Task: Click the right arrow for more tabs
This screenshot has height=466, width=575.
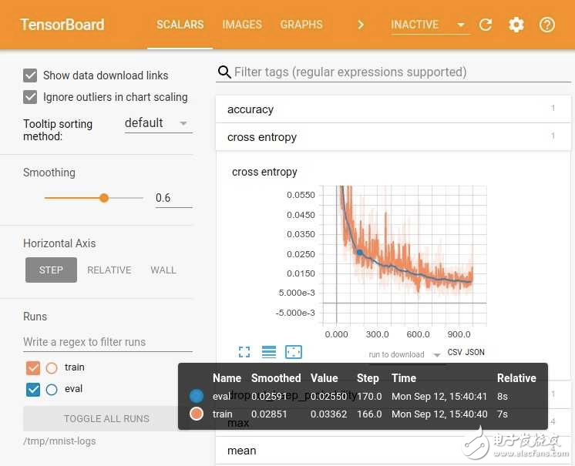Action: click(x=360, y=25)
